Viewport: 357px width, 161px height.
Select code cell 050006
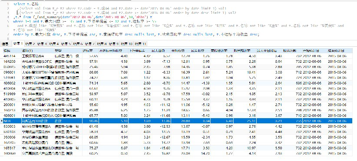(x=12, y=137)
